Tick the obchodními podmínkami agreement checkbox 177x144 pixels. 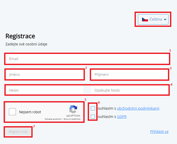[x=93, y=108]
